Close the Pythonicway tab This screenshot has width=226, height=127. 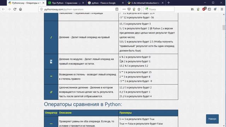pyautogui.click(x=43, y=3)
